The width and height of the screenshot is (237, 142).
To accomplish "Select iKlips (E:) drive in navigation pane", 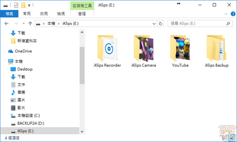I will (40, 131).
